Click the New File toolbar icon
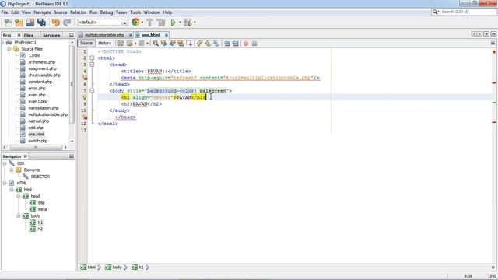The height and width of the screenshot is (280, 498). 9,23
